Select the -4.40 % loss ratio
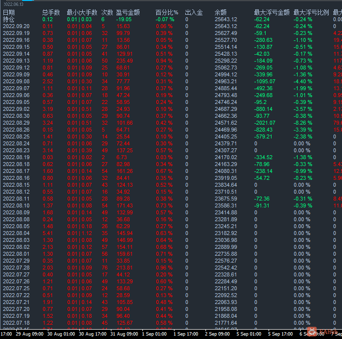This screenshot has width=342, height=339. 303,82
